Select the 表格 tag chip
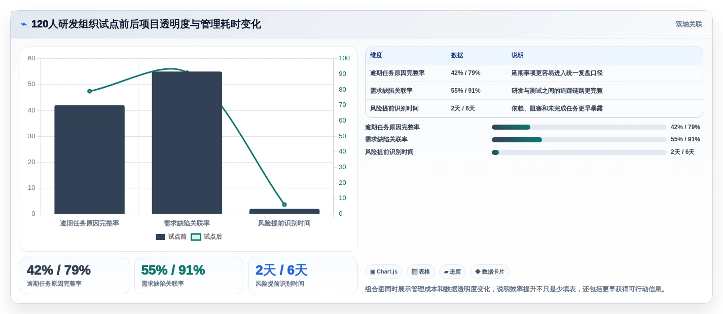The width and height of the screenshot is (723, 314). (421, 272)
